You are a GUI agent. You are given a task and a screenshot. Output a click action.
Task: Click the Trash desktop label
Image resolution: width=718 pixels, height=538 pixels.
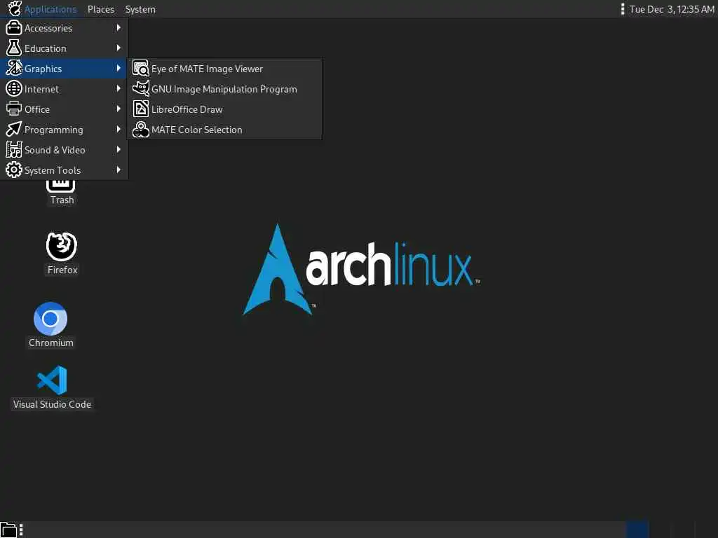click(x=62, y=200)
